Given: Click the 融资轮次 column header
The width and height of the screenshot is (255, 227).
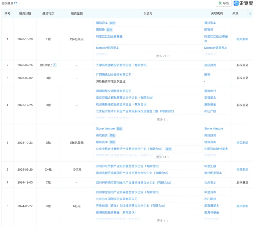Looking at the screenshot, I should [x=48, y=13].
